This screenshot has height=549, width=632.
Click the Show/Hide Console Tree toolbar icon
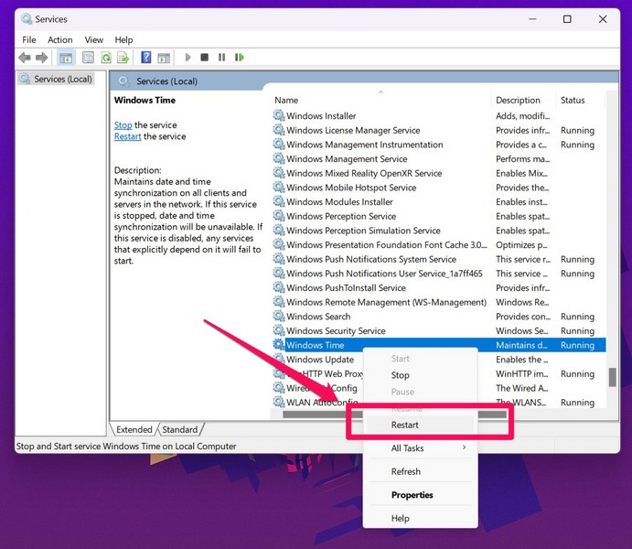pyautogui.click(x=66, y=58)
